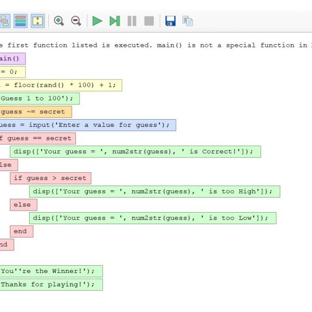Toggle the striped colored-blocks view icon

(21, 21)
